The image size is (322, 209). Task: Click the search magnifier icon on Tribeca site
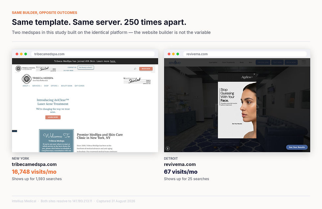click(135, 69)
